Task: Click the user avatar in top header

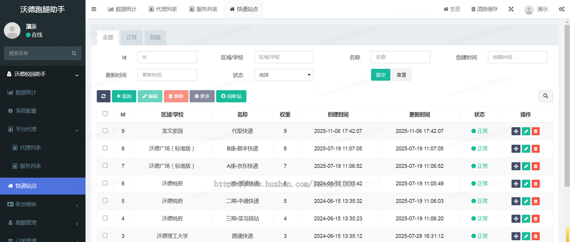Action: pyautogui.click(x=529, y=9)
